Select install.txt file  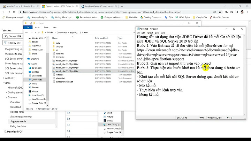point(60,53)
